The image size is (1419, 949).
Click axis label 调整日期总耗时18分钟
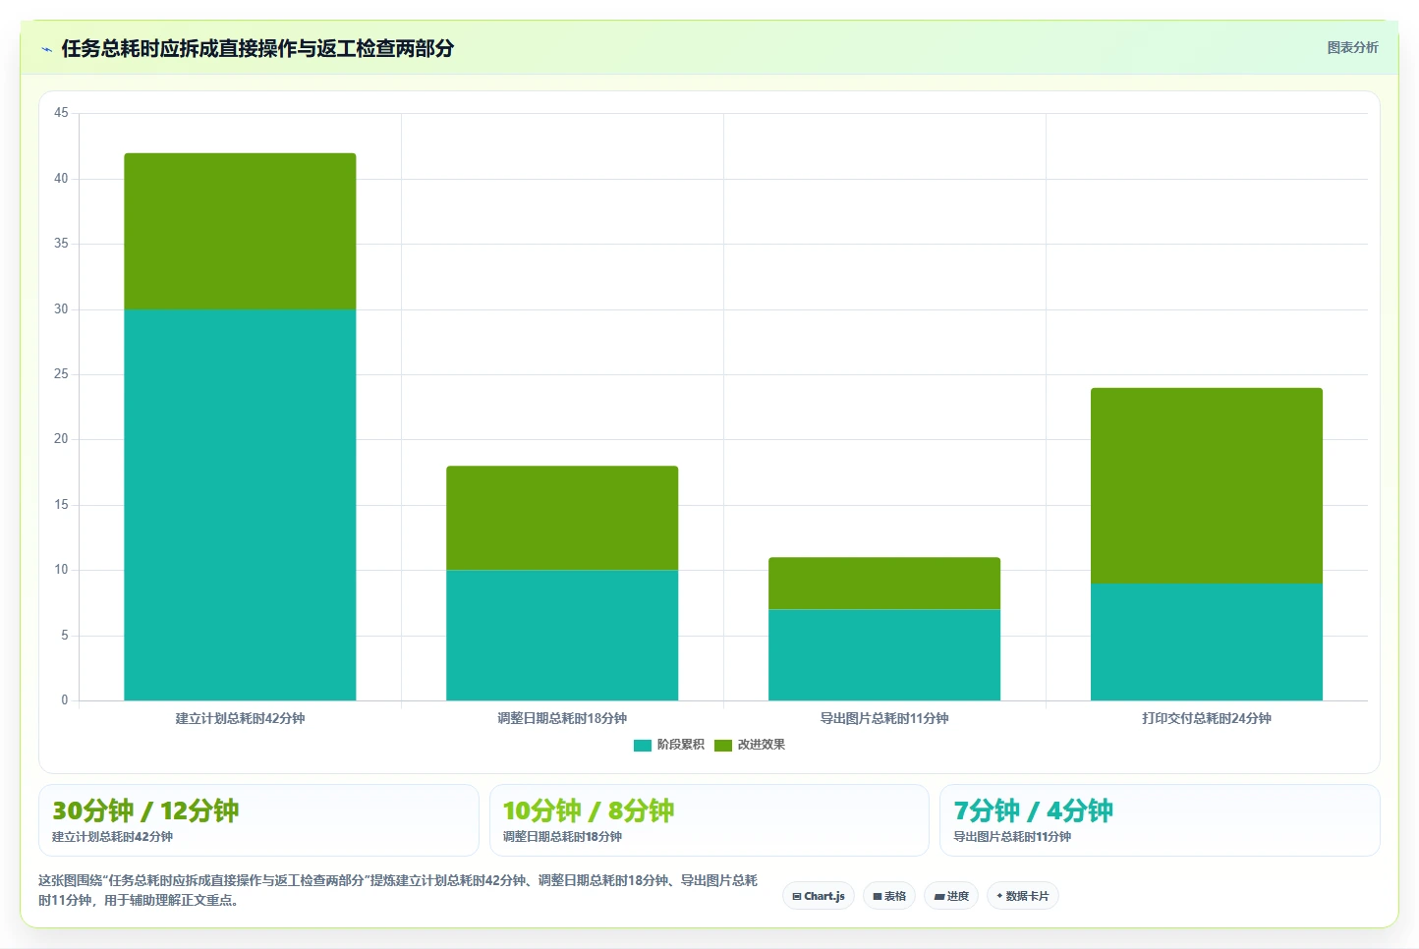click(562, 718)
